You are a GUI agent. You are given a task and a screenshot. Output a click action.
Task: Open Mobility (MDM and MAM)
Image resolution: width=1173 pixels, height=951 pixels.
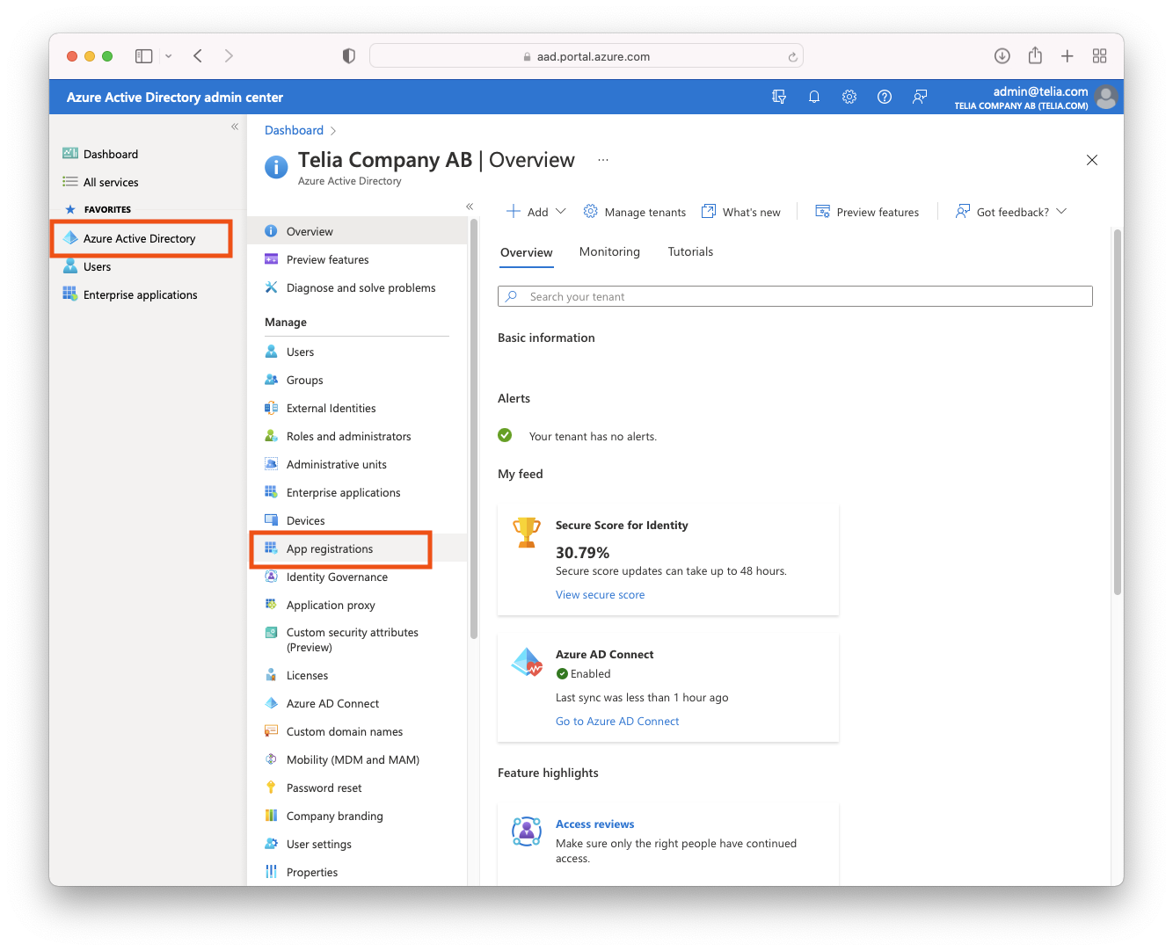coord(358,759)
